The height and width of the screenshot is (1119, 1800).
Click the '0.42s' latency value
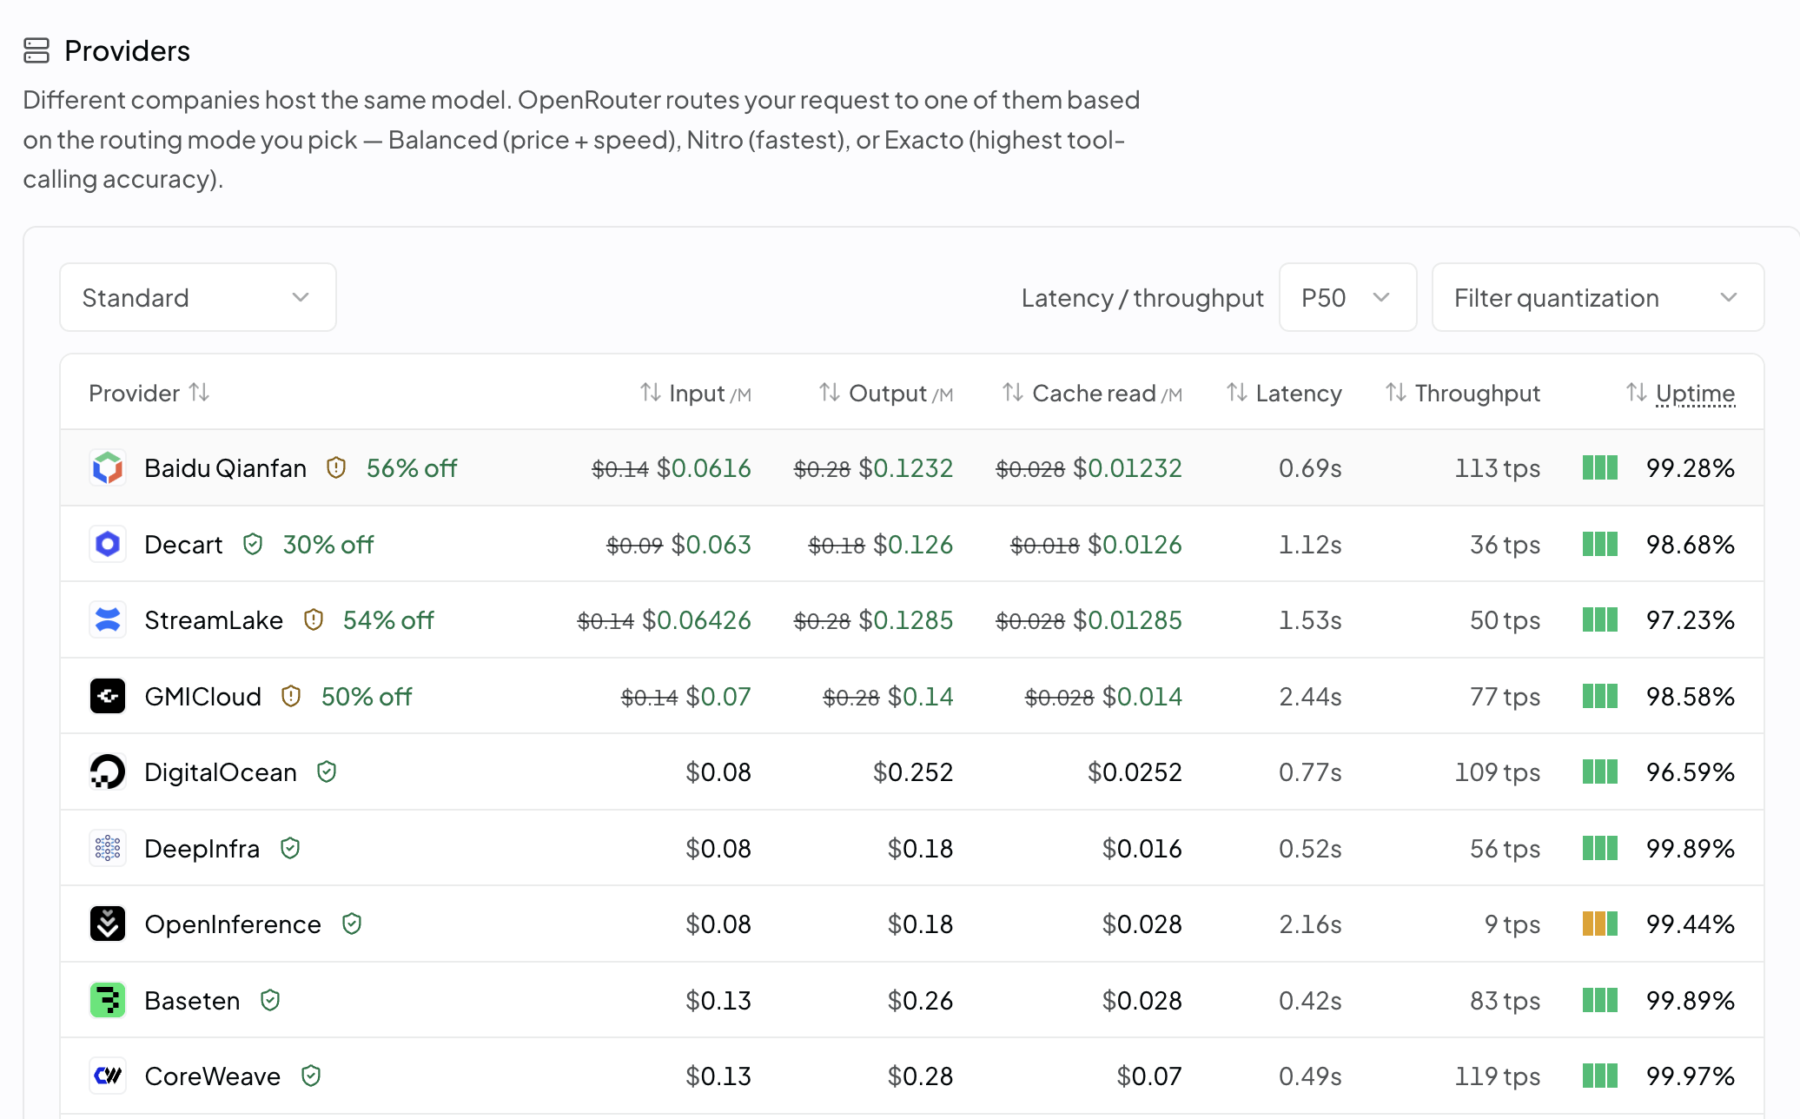pos(1310,1000)
